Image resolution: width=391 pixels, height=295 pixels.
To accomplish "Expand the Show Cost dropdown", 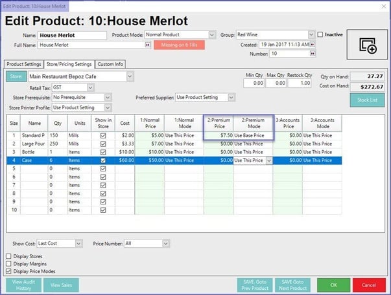I will click(79, 243).
